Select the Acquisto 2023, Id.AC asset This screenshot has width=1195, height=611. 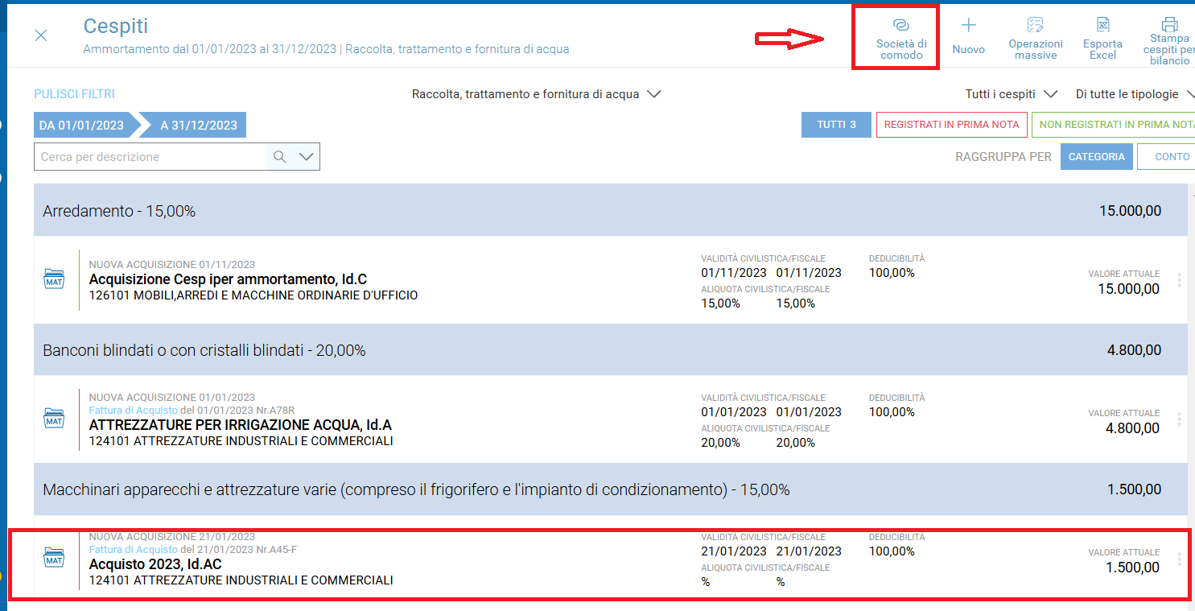click(x=155, y=564)
